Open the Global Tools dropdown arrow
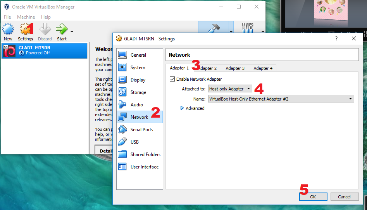 [263, 32]
